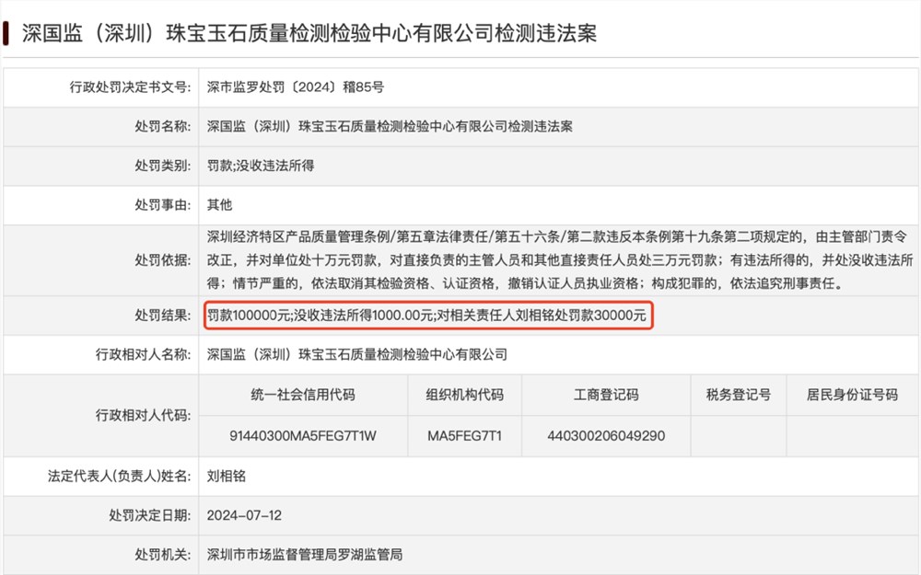Image resolution: width=921 pixels, height=575 pixels.
Task: Select the 处罚事由 label
Action: pyautogui.click(x=163, y=205)
